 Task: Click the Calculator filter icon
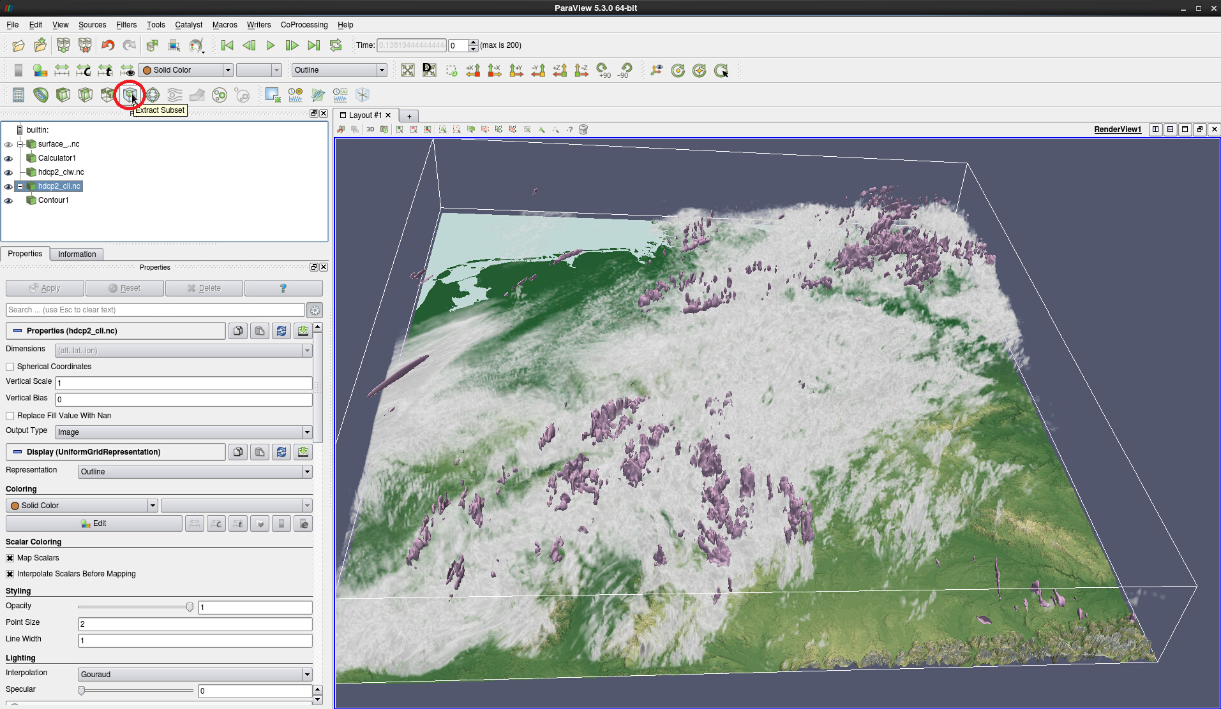pos(19,95)
